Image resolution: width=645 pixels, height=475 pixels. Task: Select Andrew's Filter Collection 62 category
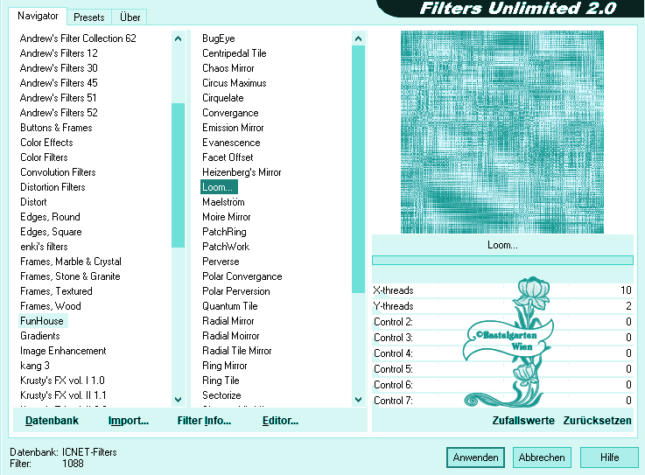click(x=78, y=38)
